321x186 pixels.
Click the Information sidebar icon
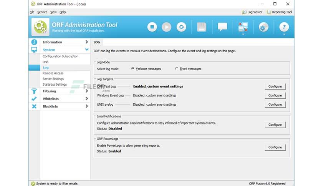(34, 42)
